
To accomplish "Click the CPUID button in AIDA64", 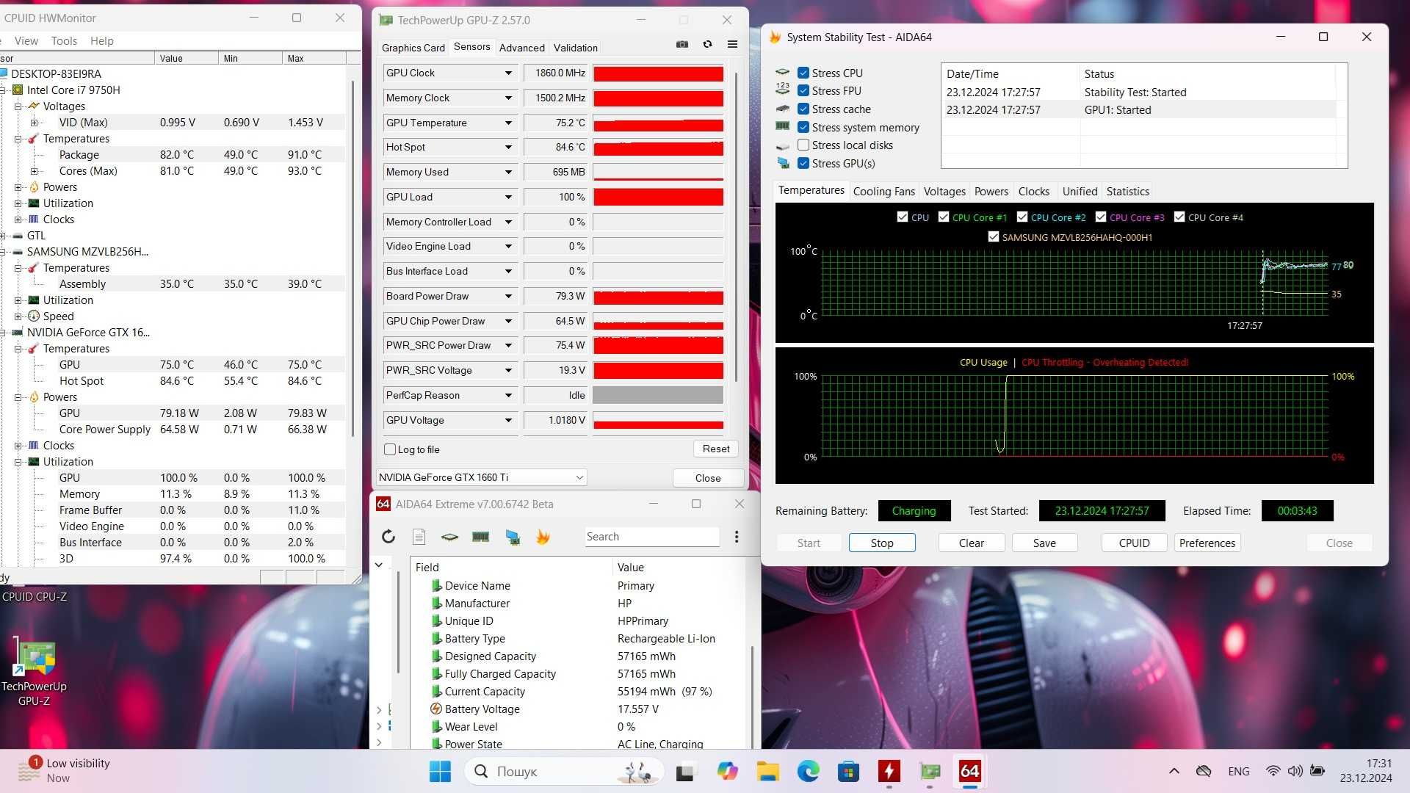I will tap(1134, 543).
